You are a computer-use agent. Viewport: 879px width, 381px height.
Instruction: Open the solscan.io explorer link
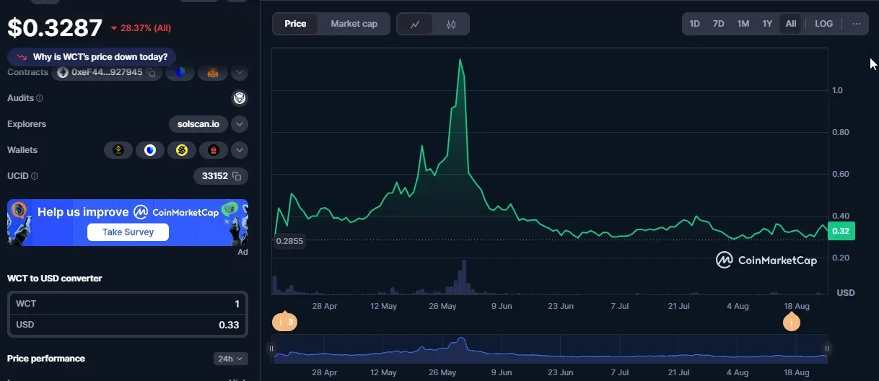coord(198,124)
